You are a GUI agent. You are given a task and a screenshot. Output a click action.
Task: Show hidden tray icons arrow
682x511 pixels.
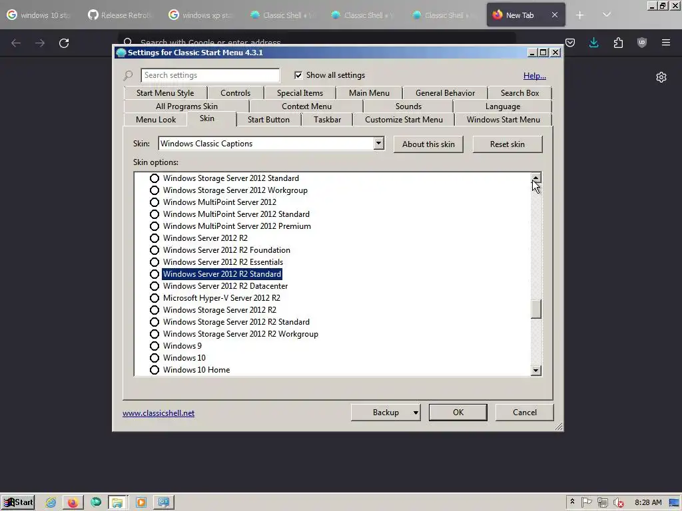572,502
